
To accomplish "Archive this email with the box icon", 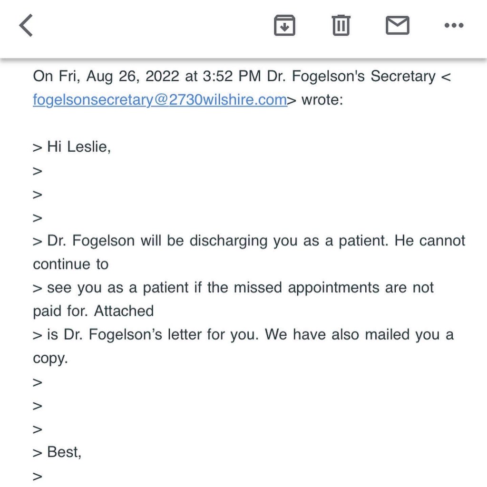I will pos(284,25).
